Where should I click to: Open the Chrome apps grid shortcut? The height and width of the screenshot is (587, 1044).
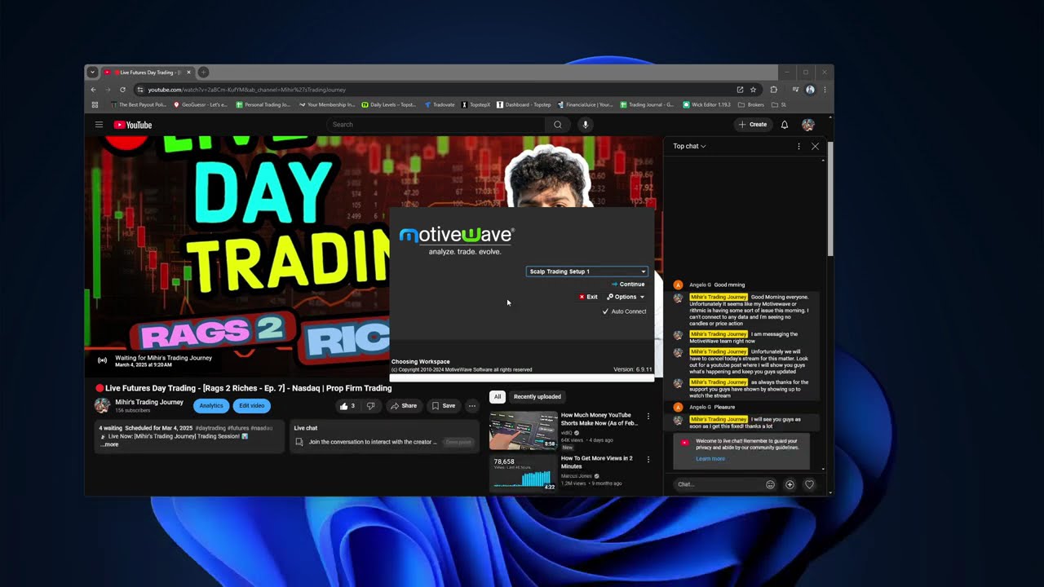pyautogui.click(x=95, y=104)
